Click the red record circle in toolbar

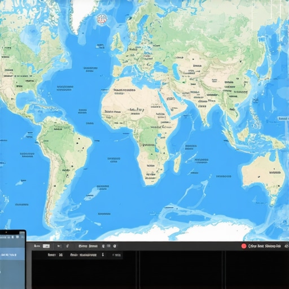click(244, 246)
